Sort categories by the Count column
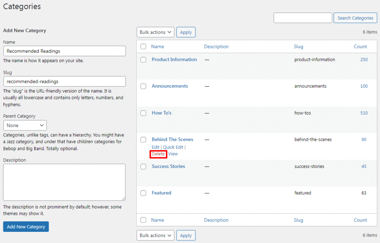 pyautogui.click(x=360, y=46)
